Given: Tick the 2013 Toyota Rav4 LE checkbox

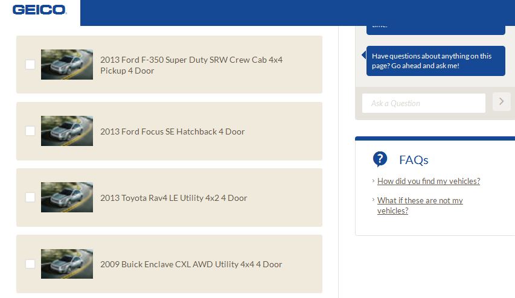Looking at the screenshot, I should point(30,197).
